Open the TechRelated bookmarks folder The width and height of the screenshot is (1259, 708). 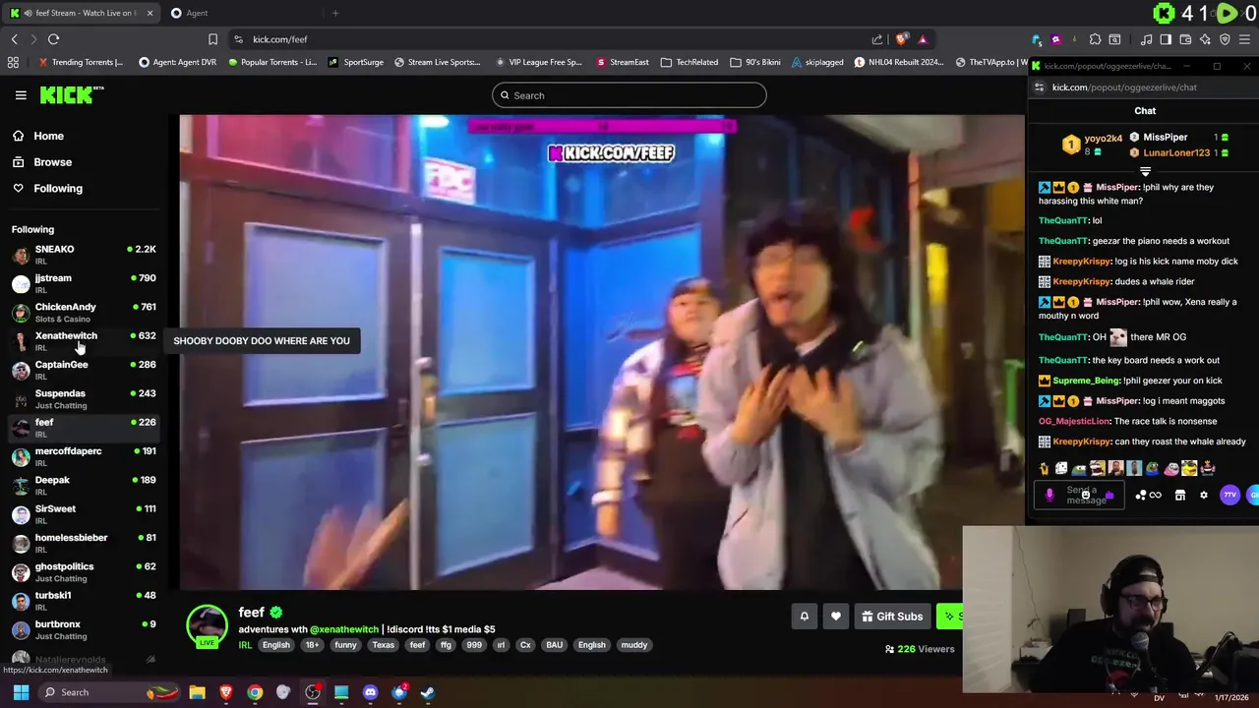(x=689, y=62)
